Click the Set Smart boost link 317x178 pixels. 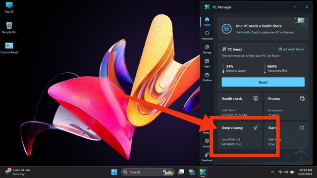(291, 49)
